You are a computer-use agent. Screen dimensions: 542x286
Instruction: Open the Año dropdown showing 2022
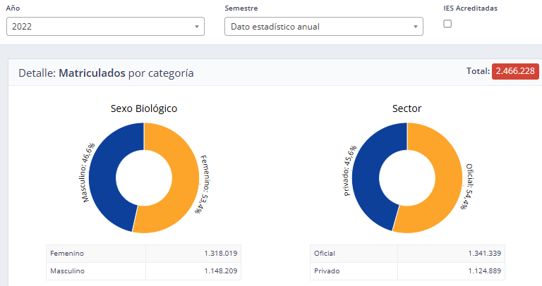point(105,27)
